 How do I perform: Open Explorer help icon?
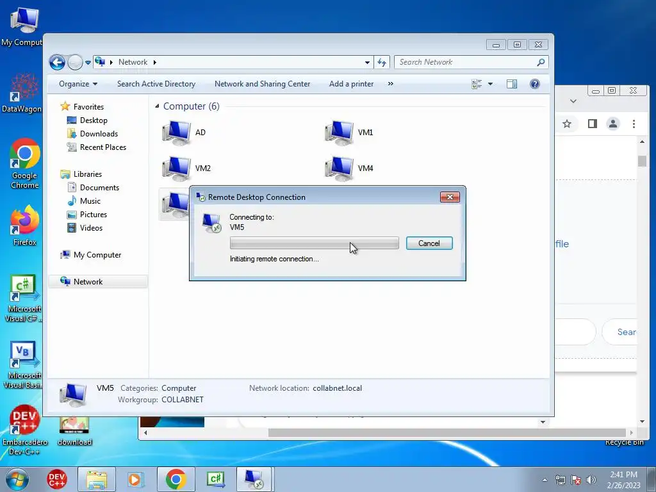(x=535, y=84)
